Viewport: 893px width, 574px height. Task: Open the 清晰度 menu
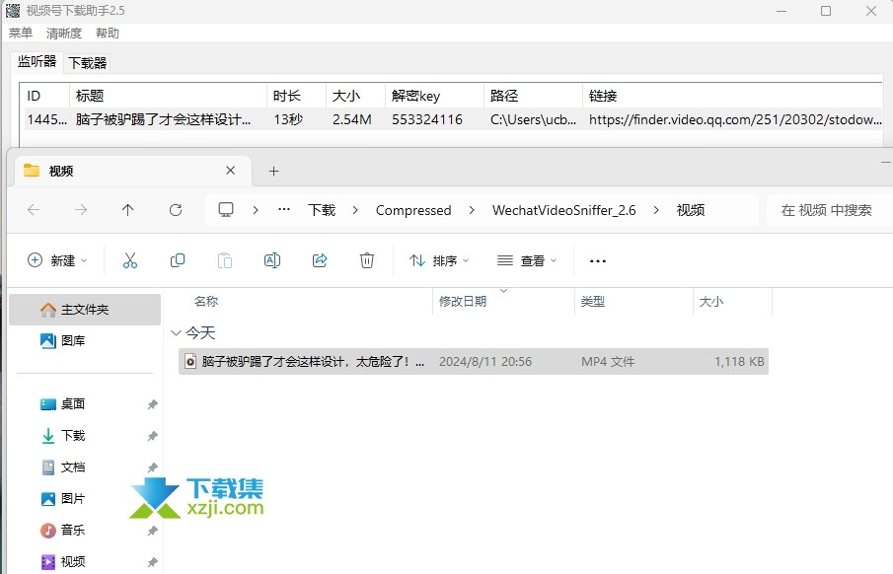click(x=63, y=33)
